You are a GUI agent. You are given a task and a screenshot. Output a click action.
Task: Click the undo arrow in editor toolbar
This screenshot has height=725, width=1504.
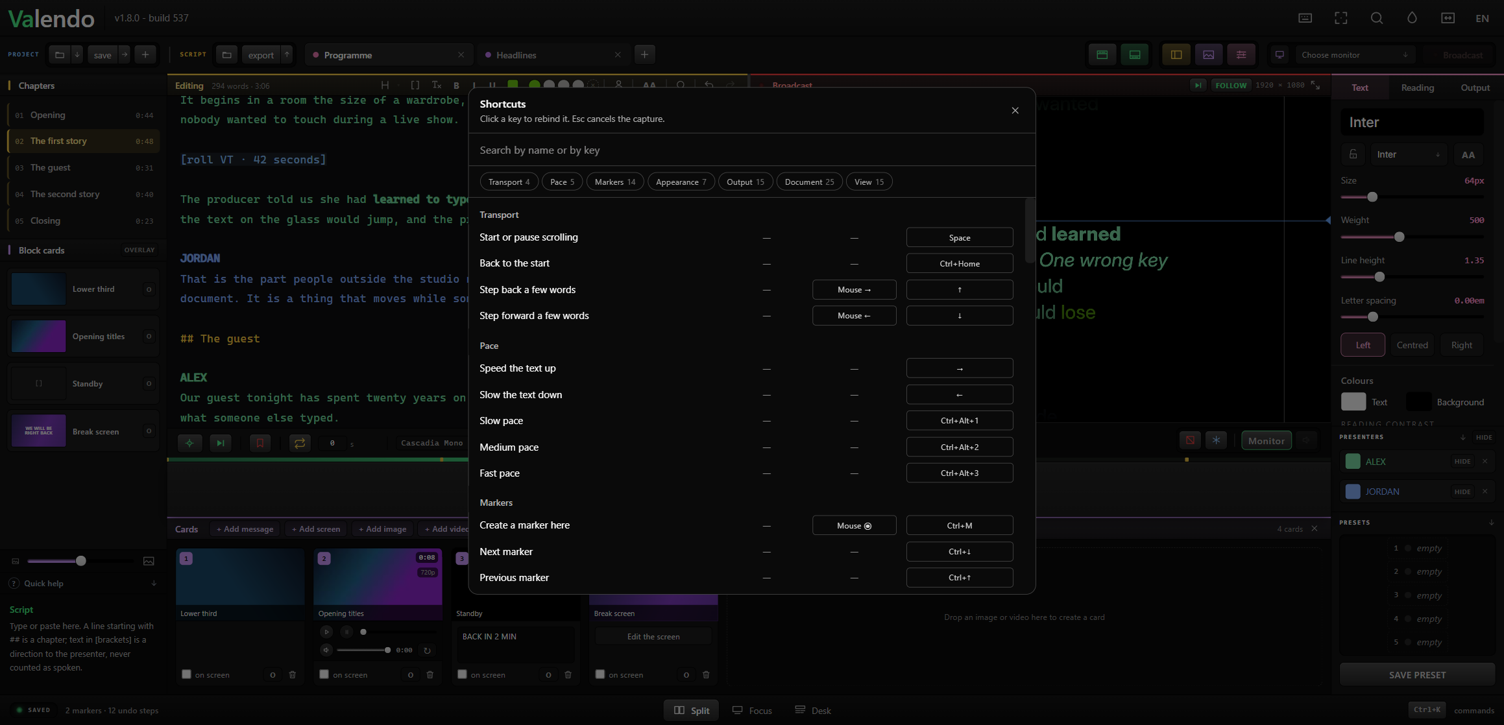709,85
